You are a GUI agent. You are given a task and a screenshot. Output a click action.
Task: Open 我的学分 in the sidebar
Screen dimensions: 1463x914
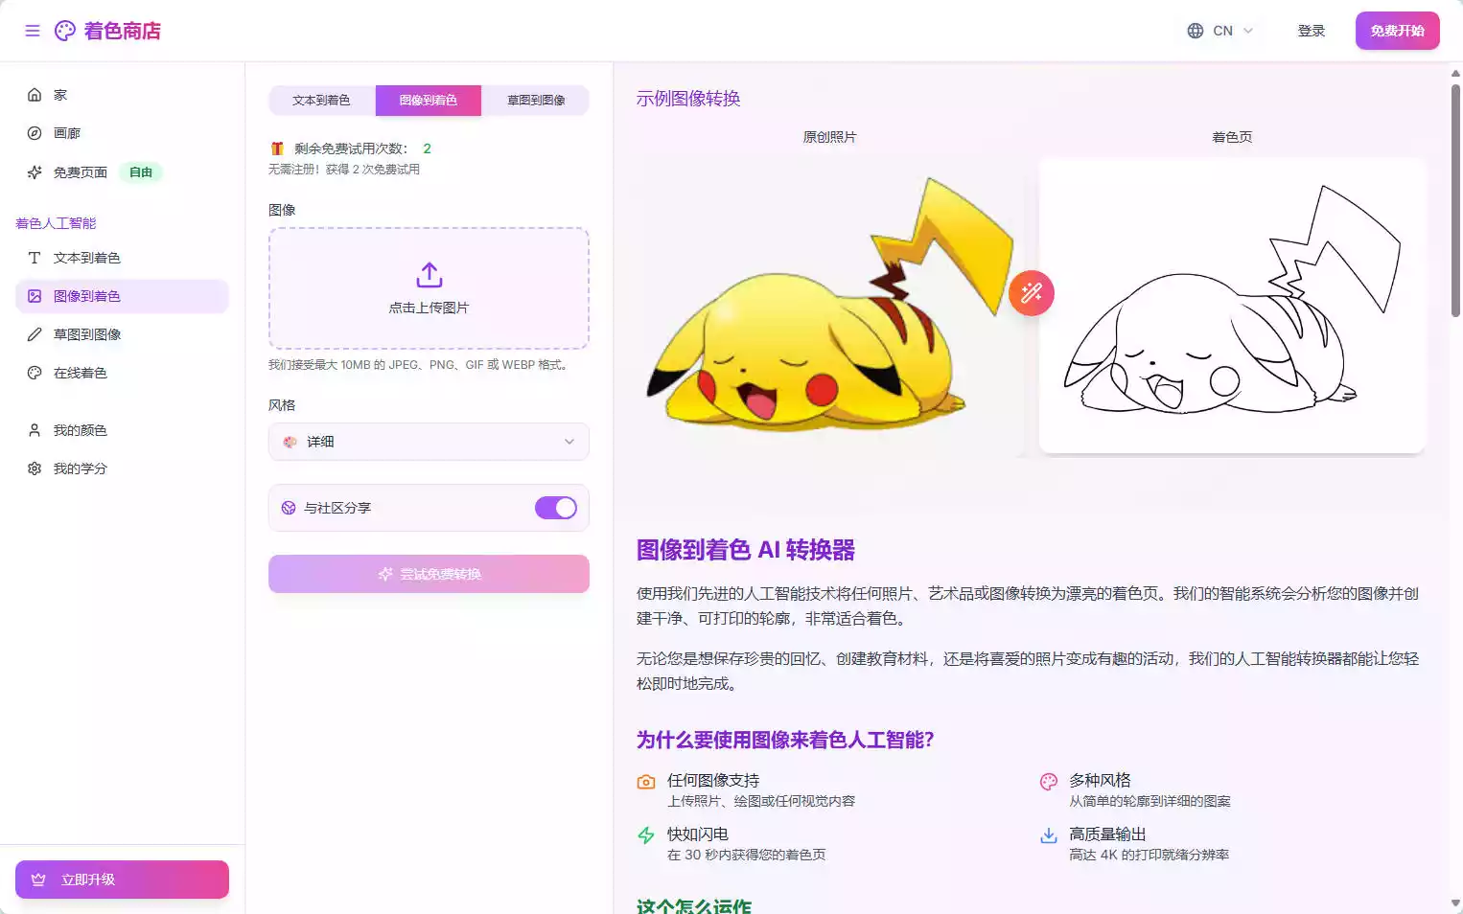coord(122,468)
